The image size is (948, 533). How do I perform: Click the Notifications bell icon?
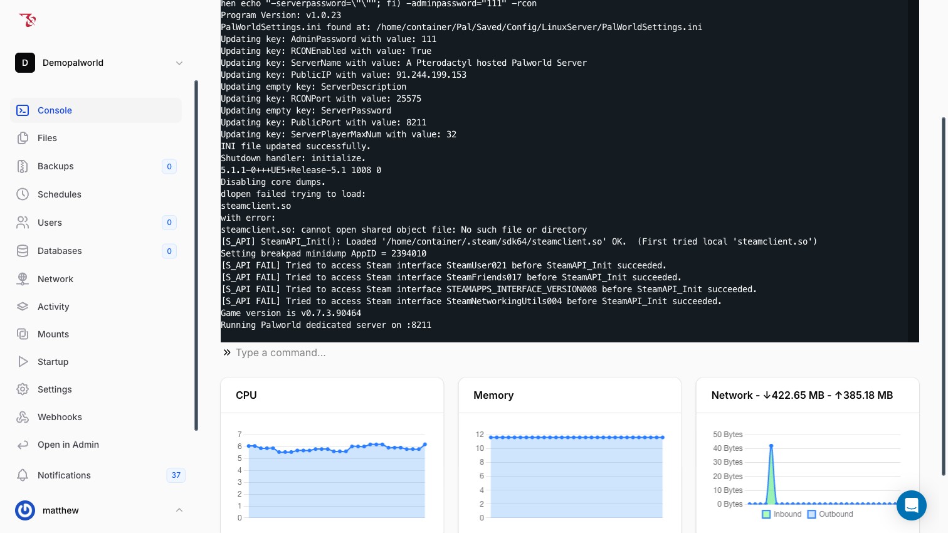click(x=23, y=475)
